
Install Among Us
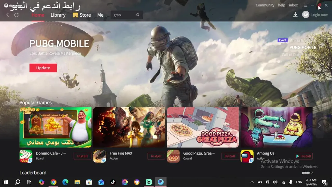click(x=303, y=156)
